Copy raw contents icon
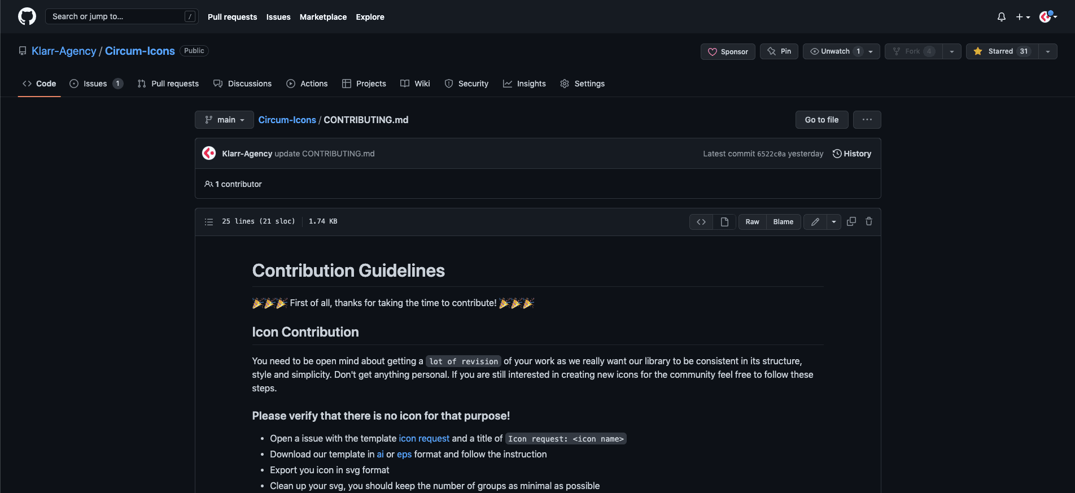Screen dimensions: 1075x493 (851, 221)
